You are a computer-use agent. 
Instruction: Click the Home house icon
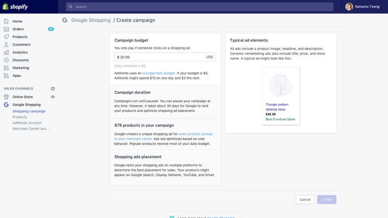click(x=6, y=21)
